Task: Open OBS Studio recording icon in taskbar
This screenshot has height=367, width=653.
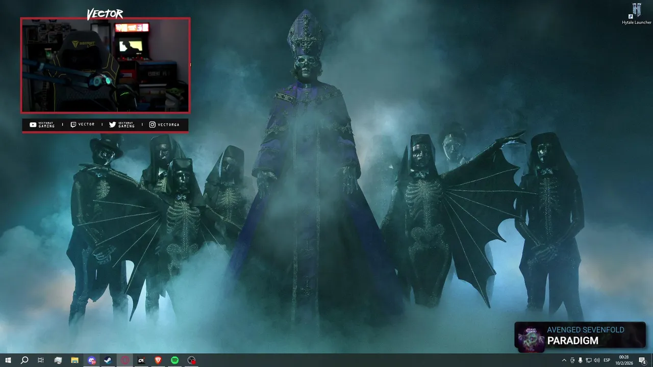Action: coord(191,360)
